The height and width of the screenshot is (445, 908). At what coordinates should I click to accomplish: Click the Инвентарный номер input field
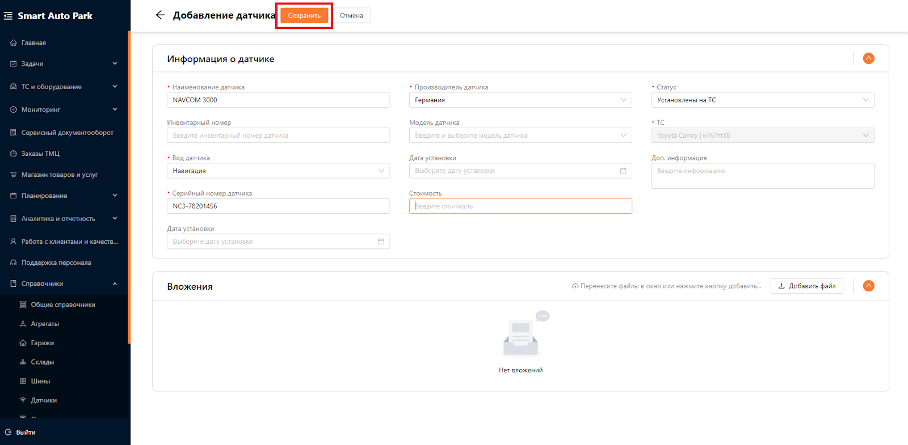tap(278, 135)
